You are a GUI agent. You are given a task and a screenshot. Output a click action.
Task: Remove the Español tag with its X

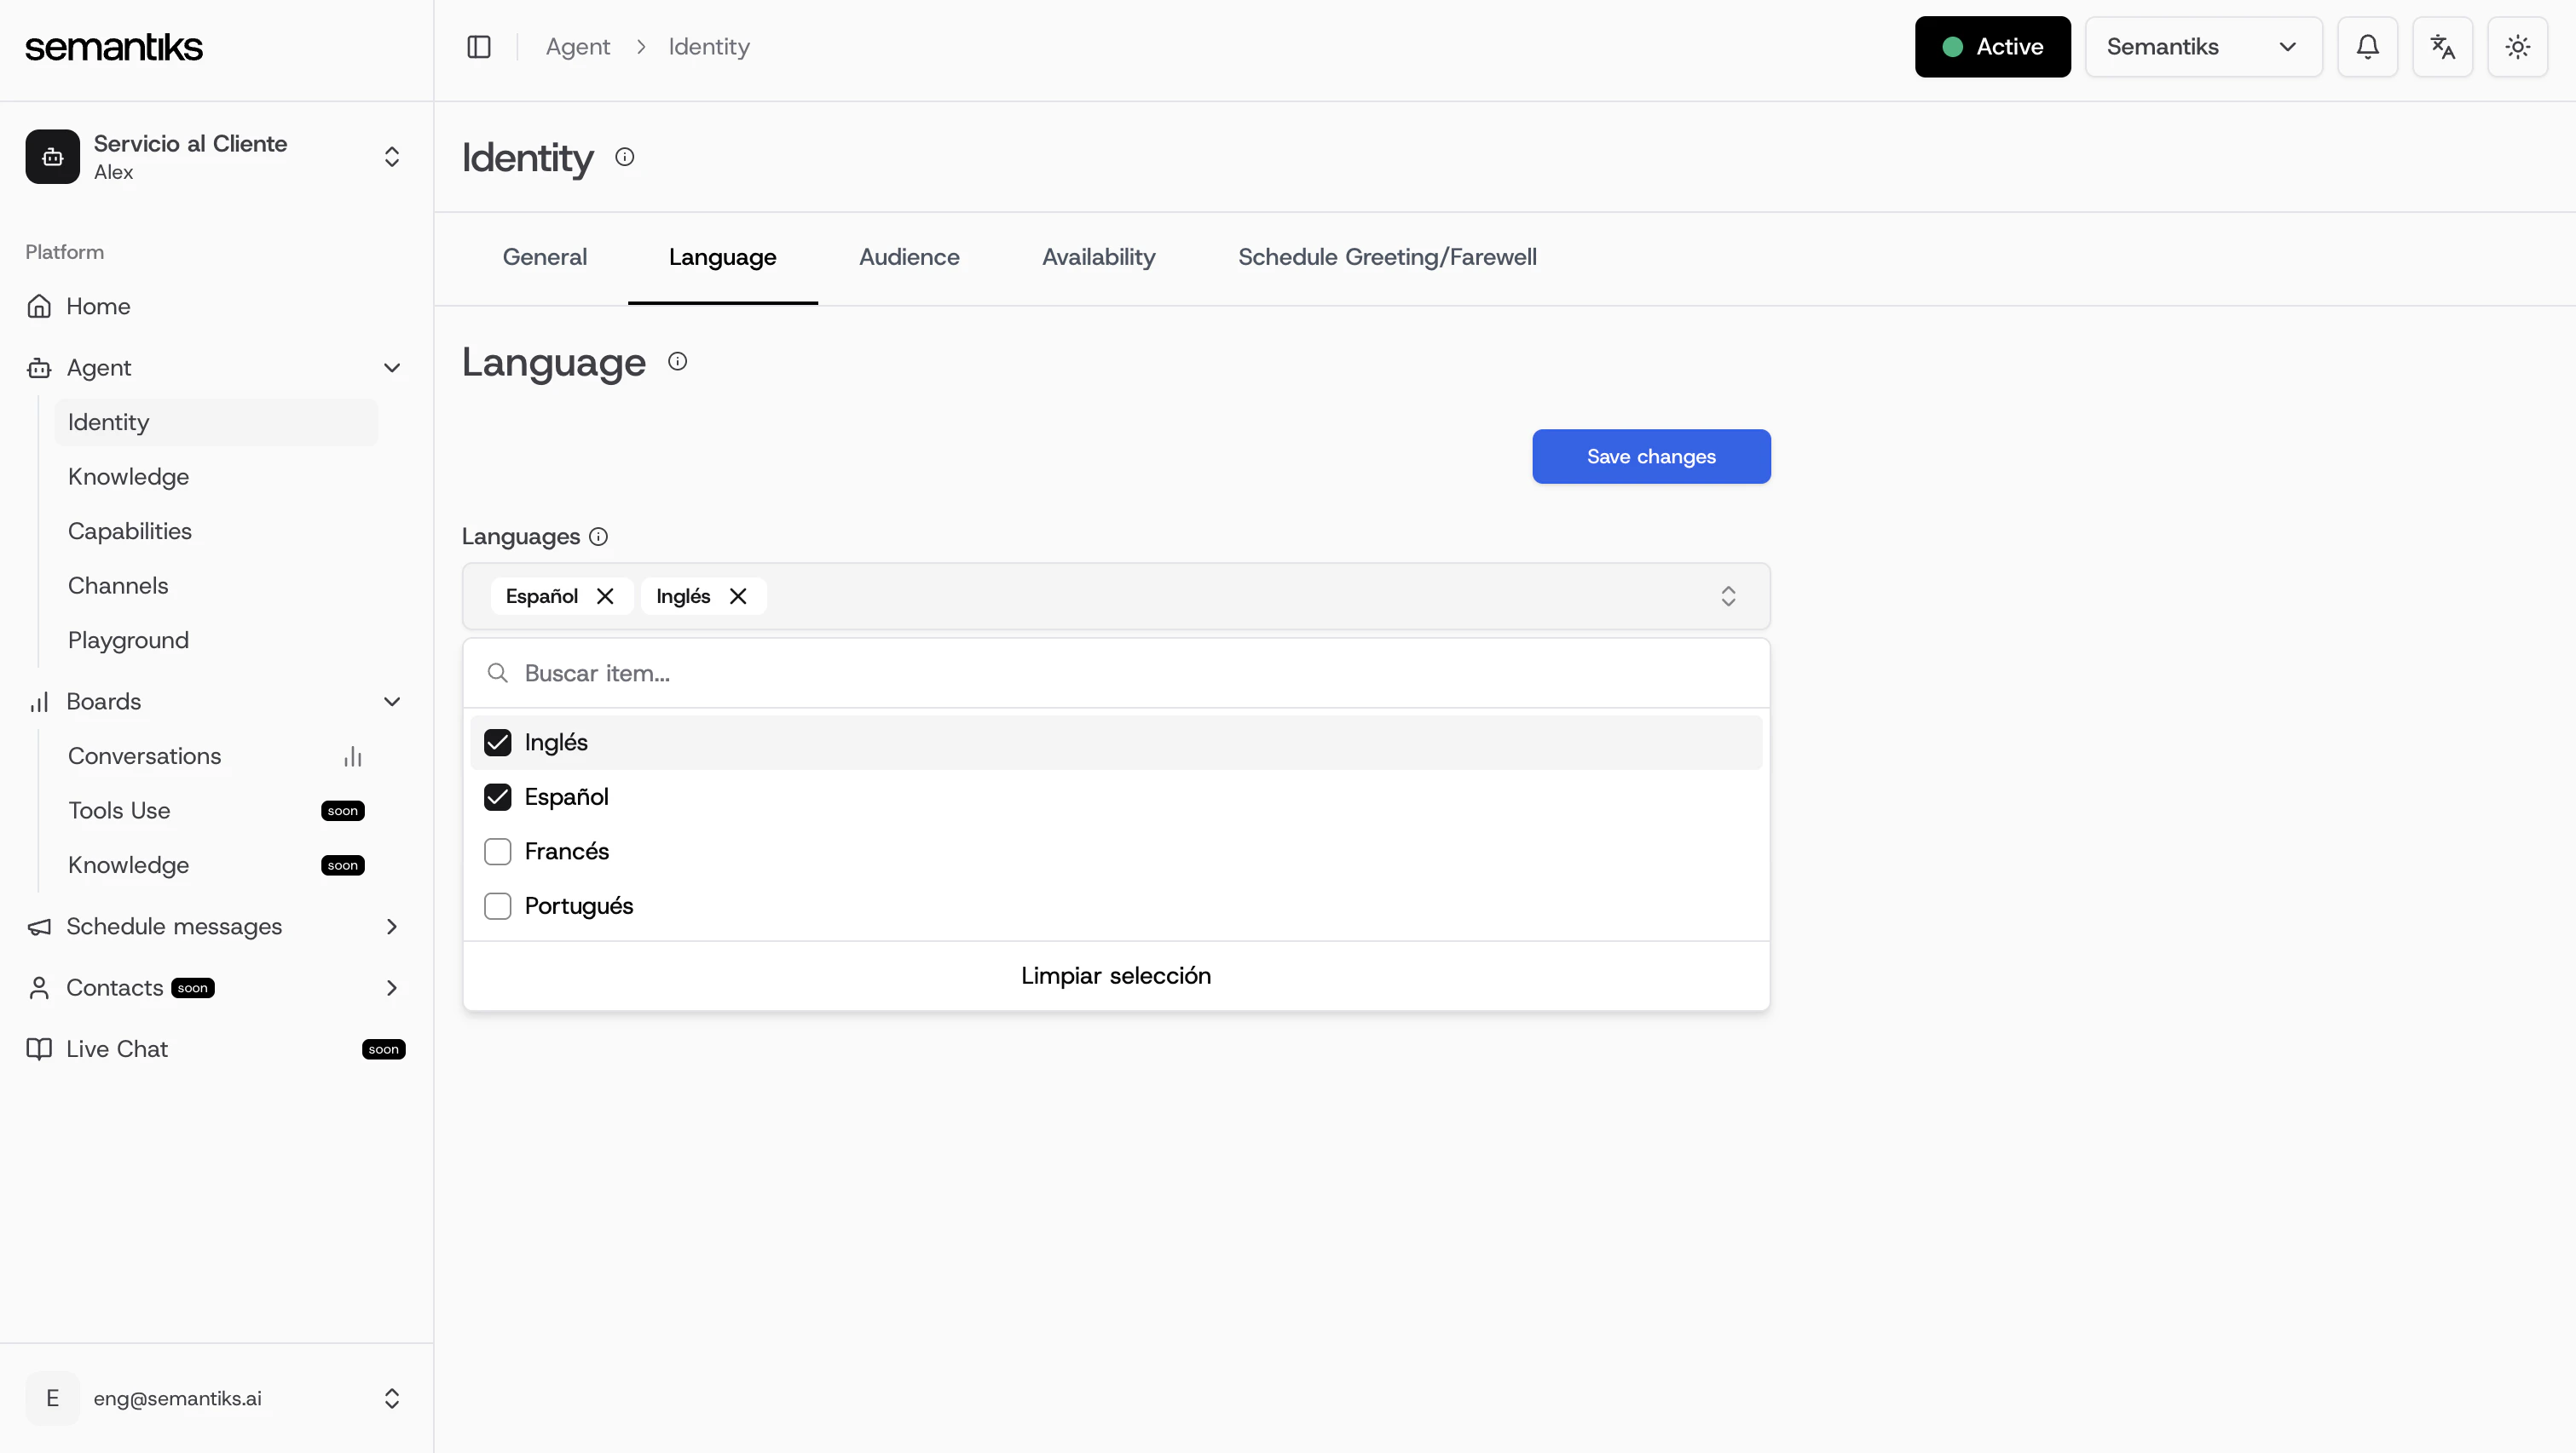point(605,596)
